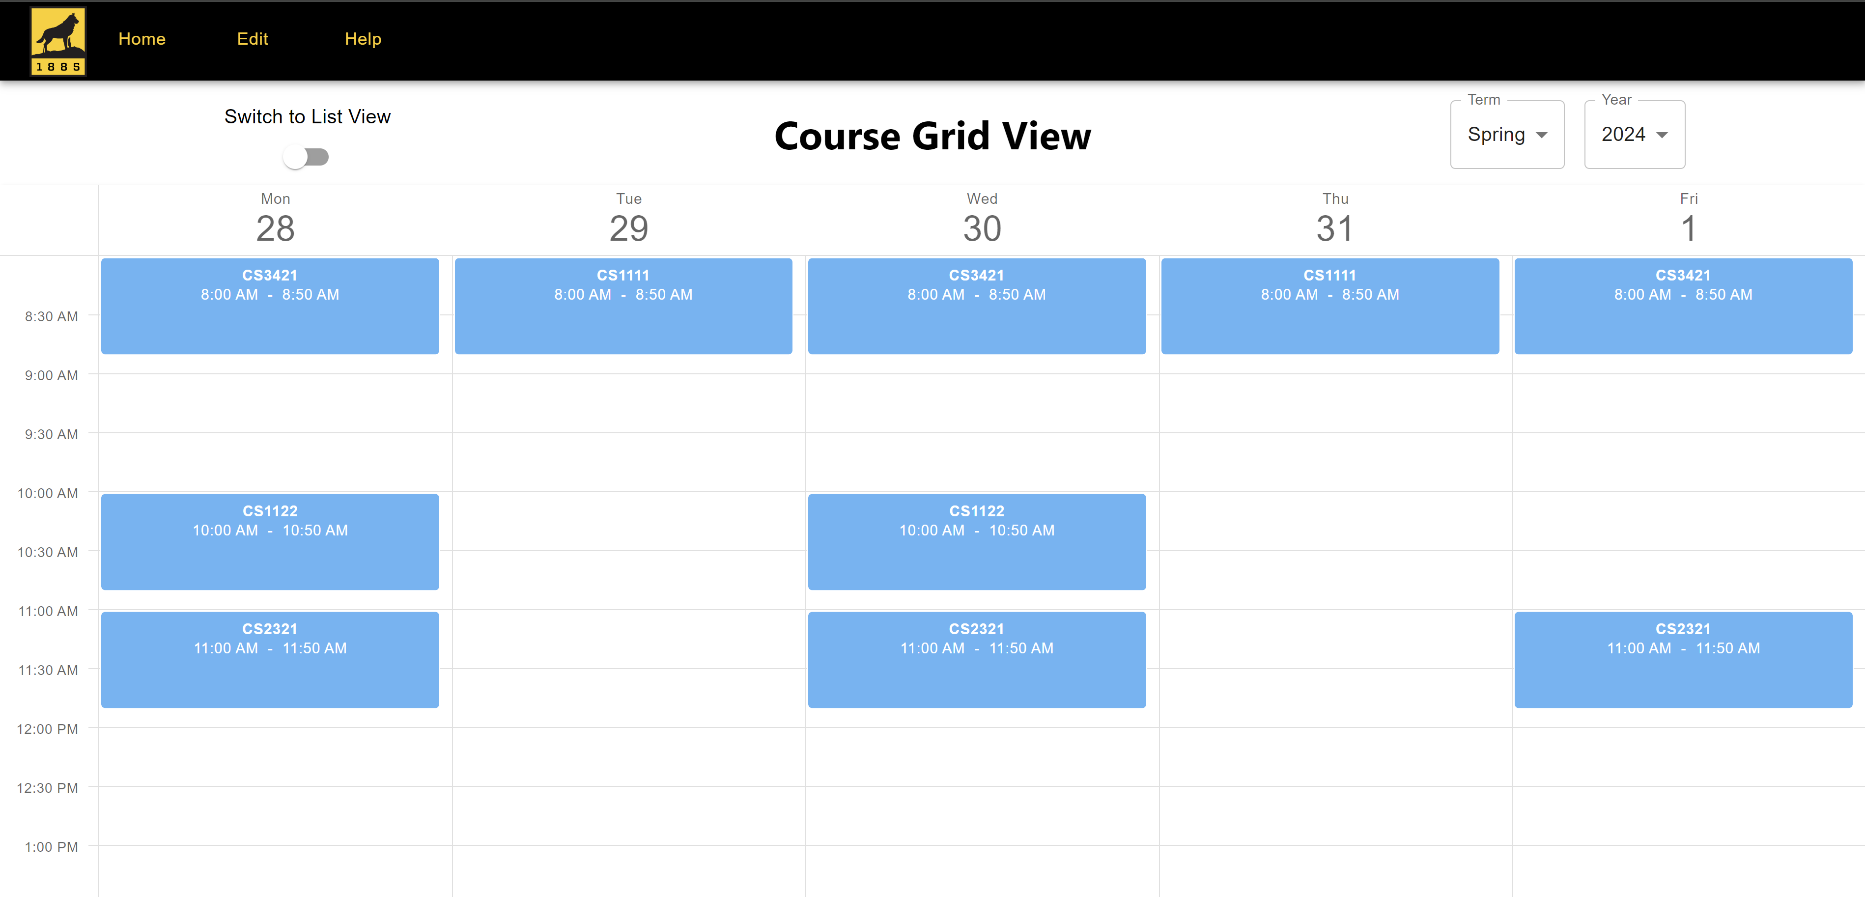Open the Term dropdown showing Spring
1865x897 pixels.
(1506, 135)
